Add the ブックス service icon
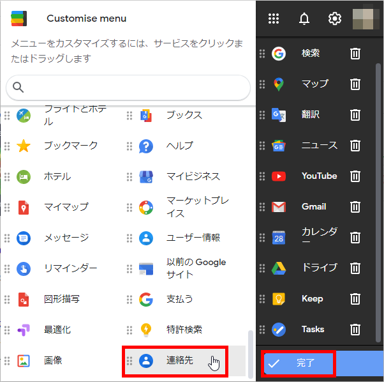384x382 pixels. click(x=146, y=116)
